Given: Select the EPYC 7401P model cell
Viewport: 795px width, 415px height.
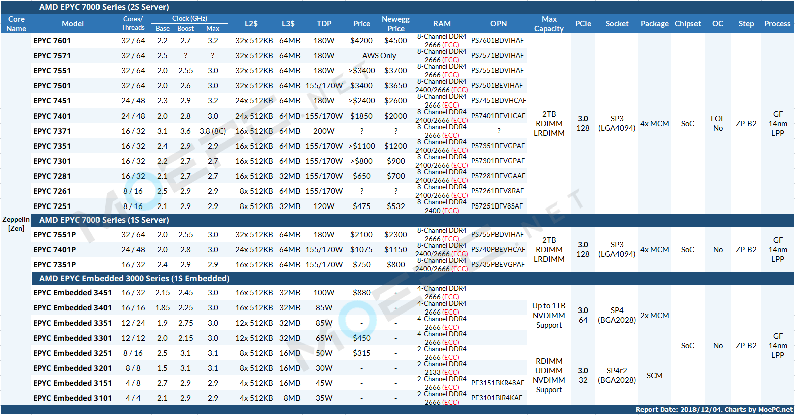Looking at the screenshot, I should coord(55,250).
